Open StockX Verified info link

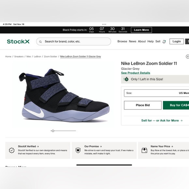point(28,146)
